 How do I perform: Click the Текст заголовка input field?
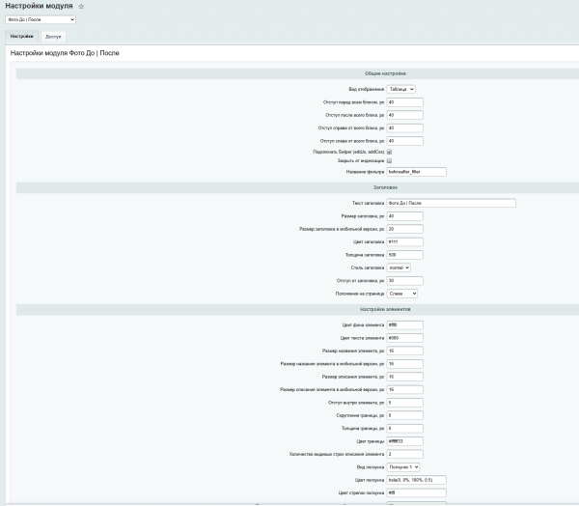pos(451,203)
